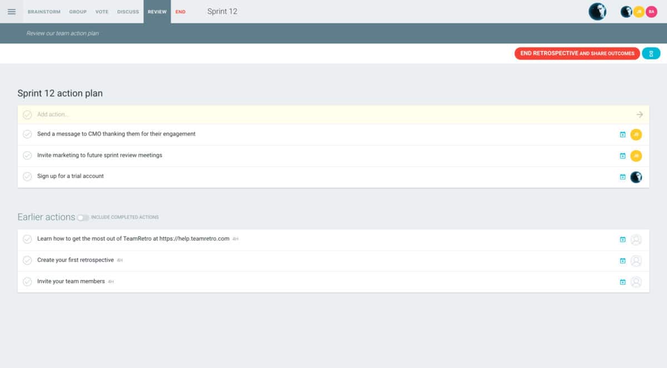Click the submit arrow in Add action row
Viewport: 667px width, 368px height.
tap(639, 115)
